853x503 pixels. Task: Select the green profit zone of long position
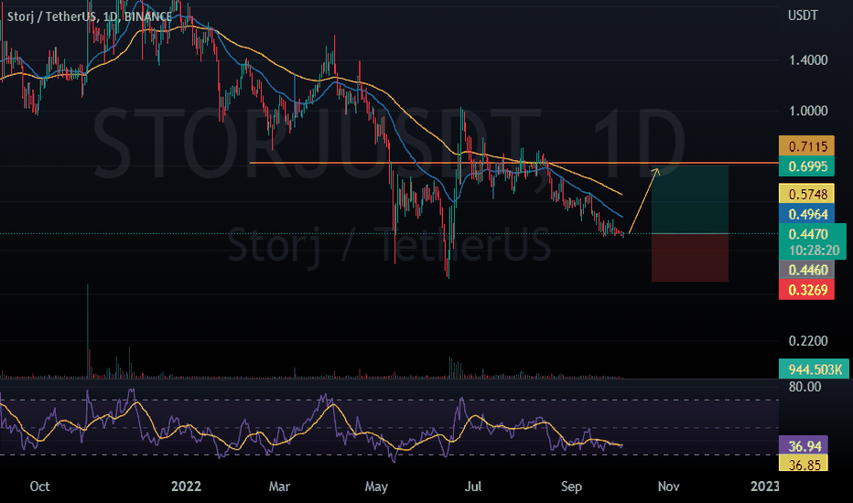(x=690, y=199)
